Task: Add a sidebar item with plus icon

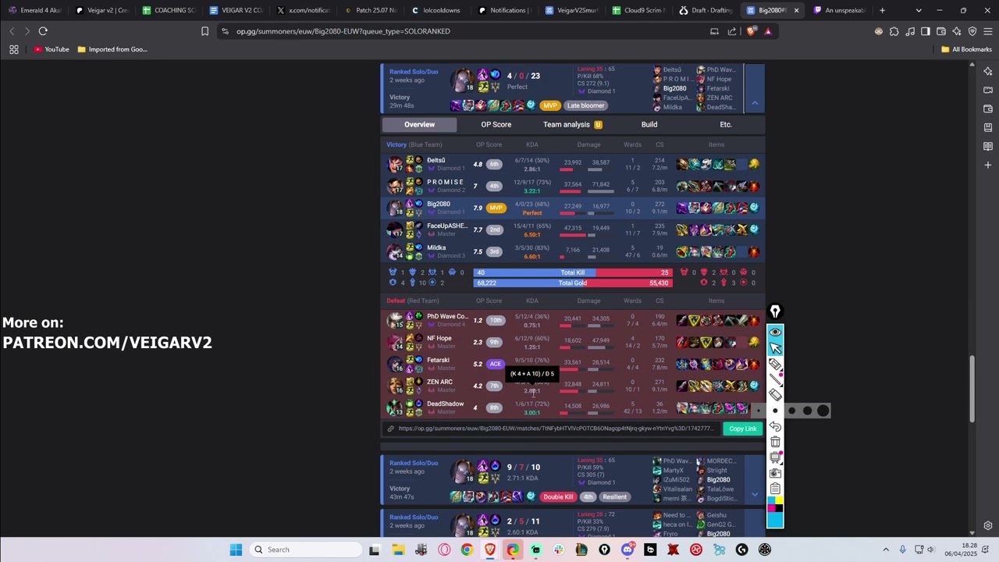Action: (x=988, y=165)
